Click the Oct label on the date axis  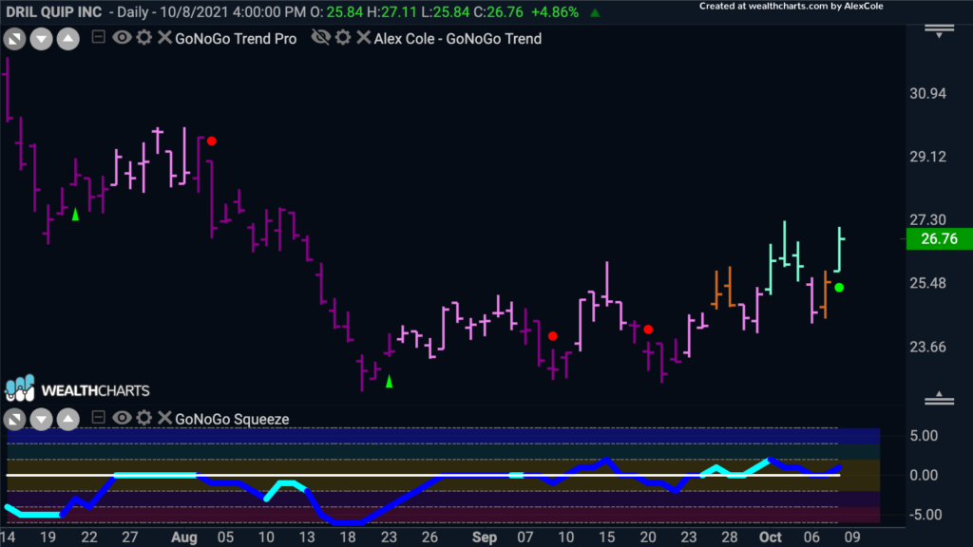[x=771, y=538]
